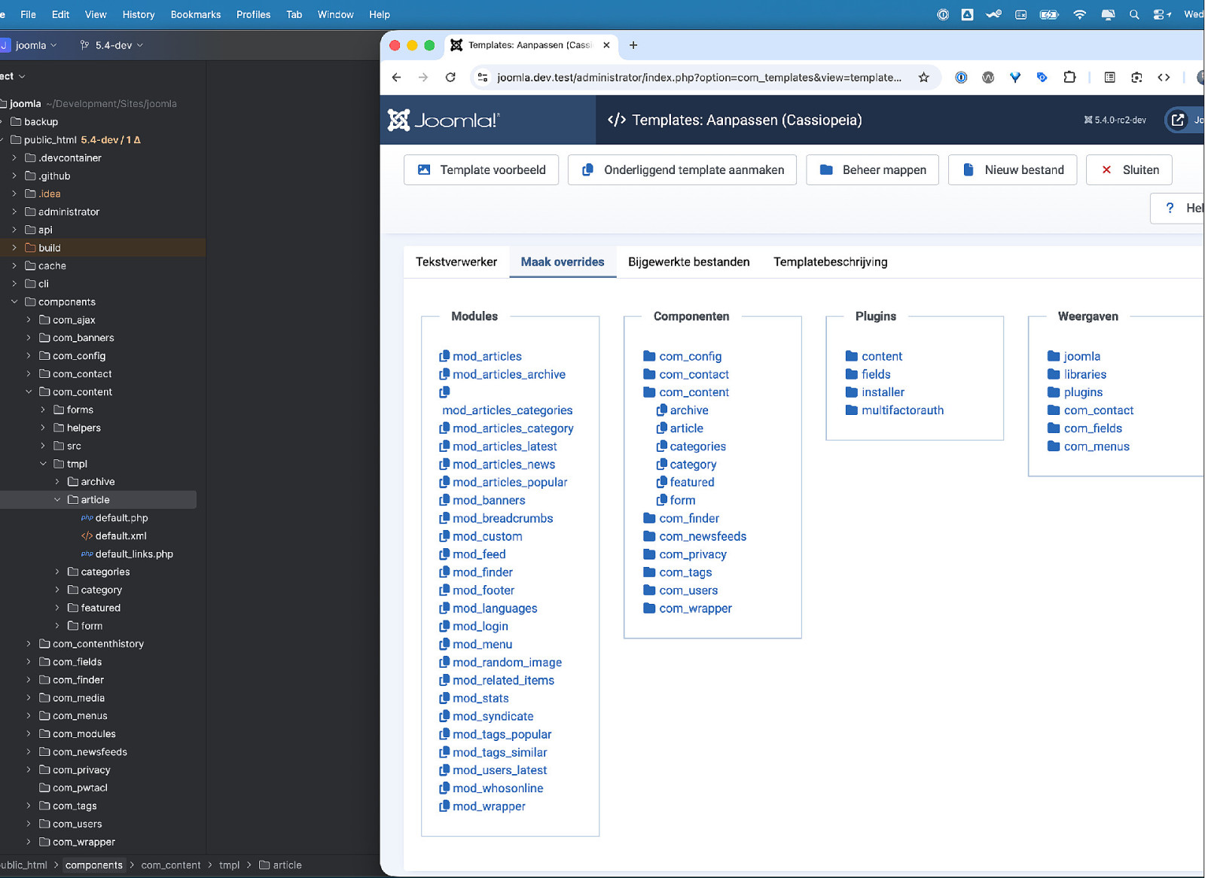Click the Nieuw bestand button
This screenshot has width=1205, height=878.
click(1012, 170)
